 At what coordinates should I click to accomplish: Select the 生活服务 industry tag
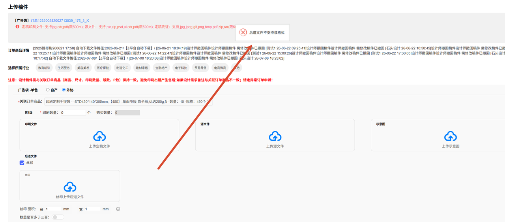click(64, 68)
